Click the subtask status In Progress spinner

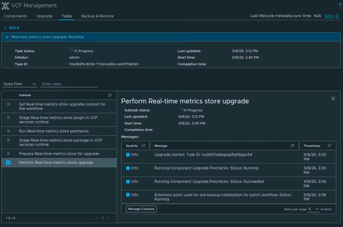tap(181, 110)
